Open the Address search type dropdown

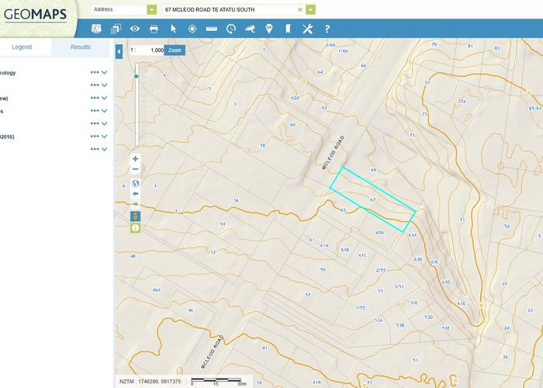(x=151, y=9)
